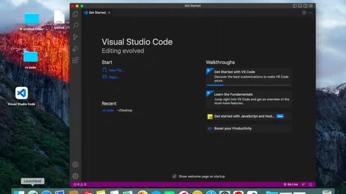Open the Manage gear menu
Image resolution: width=346 pixels, height=194 pixels.
pyautogui.click(x=76, y=176)
